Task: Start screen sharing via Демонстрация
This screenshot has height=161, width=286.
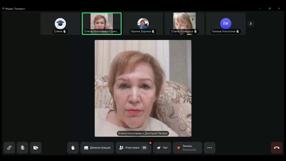Action: point(97,148)
